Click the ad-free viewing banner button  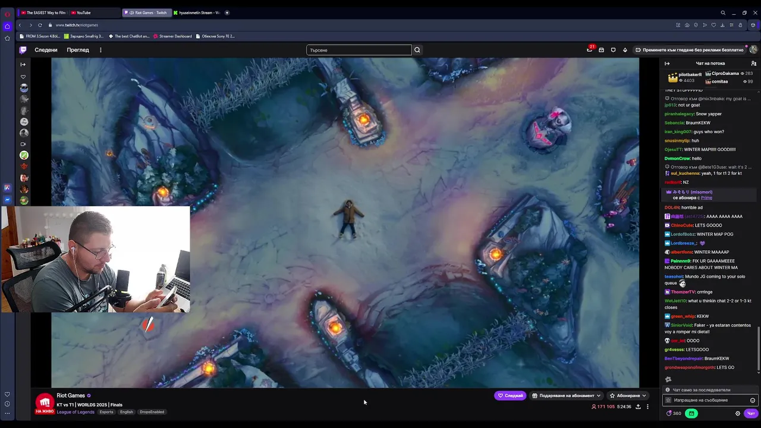tap(689, 50)
